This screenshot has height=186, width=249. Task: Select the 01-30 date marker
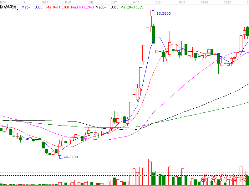click(181, 2)
